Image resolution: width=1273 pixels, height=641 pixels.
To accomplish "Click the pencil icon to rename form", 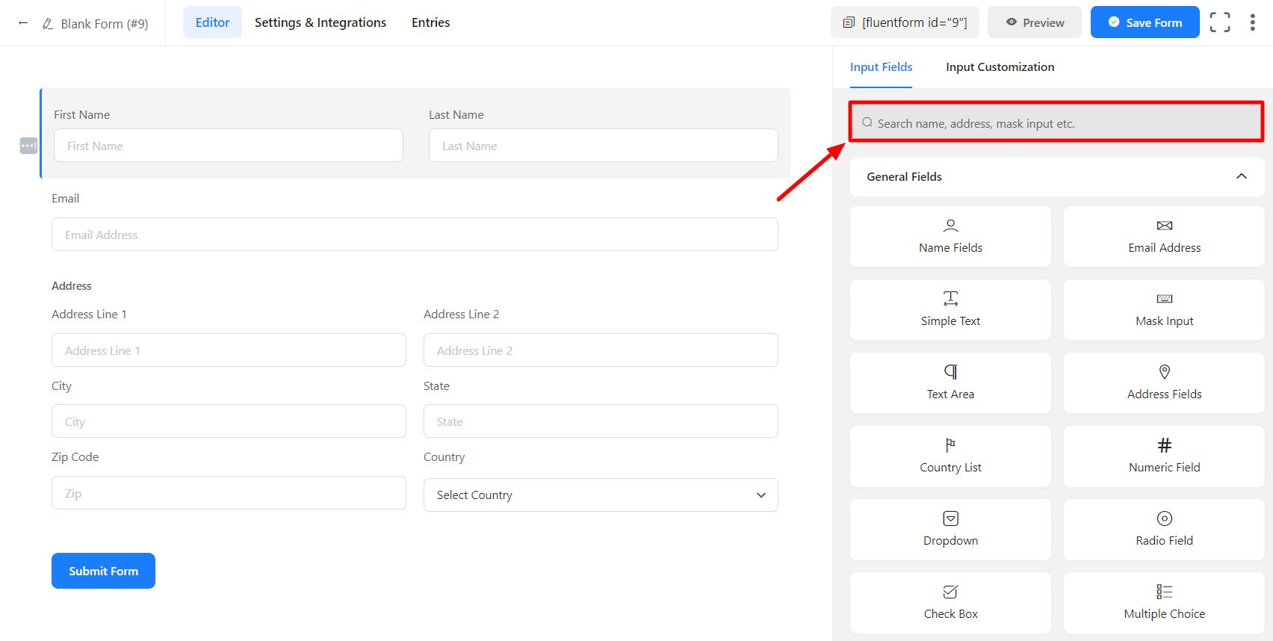I will (48, 24).
